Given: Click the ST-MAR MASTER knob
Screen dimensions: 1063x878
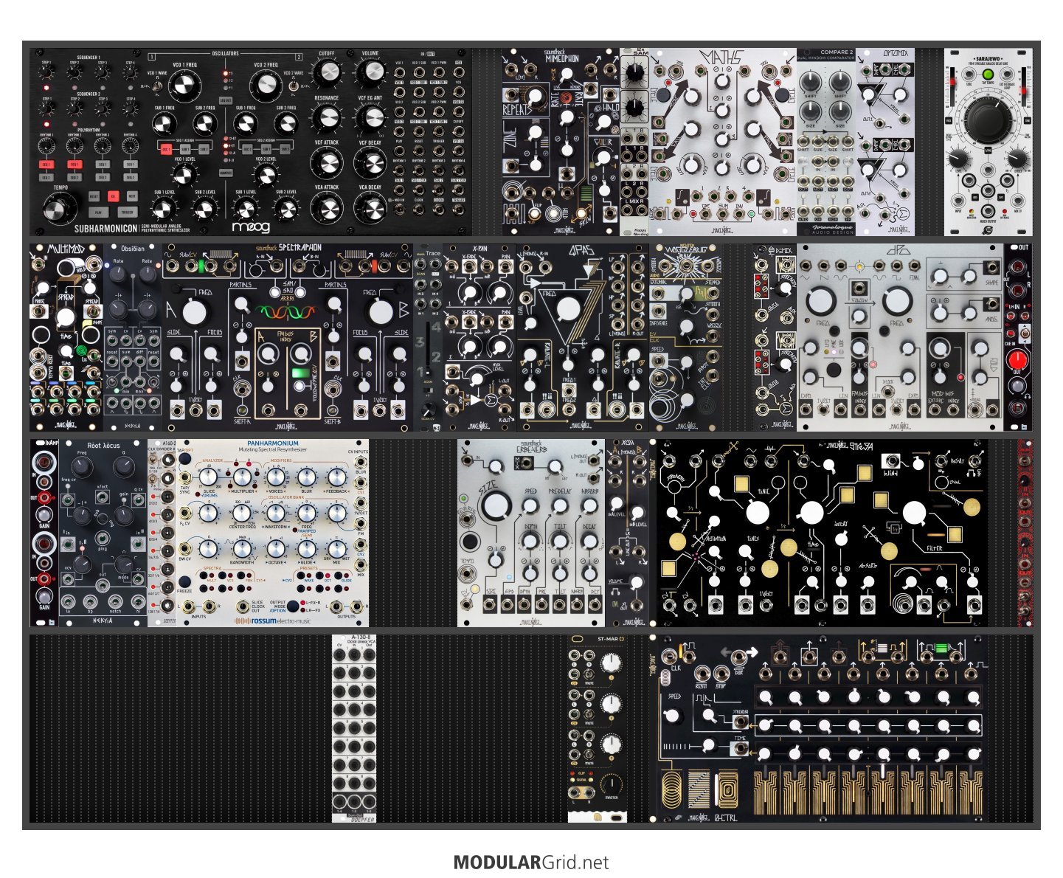Looking at the screenshot, I should [x=611, y=784].
